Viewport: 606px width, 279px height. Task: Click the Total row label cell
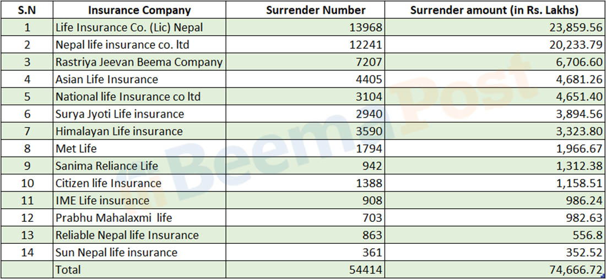(68, 270)
